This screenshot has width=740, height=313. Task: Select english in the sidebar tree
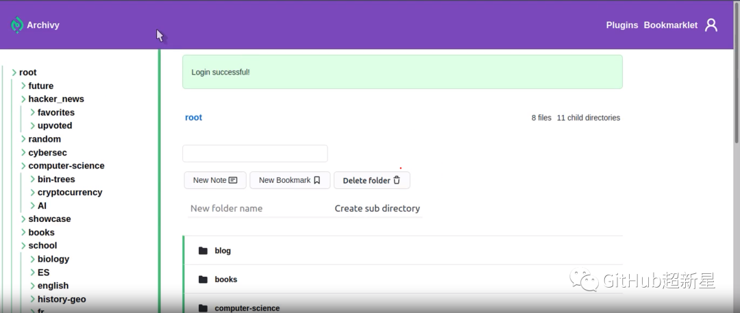[53, 286]
